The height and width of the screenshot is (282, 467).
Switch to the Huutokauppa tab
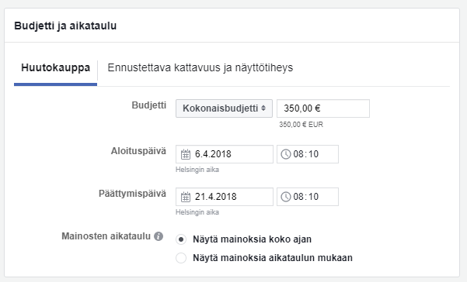[x=55, y=67]
